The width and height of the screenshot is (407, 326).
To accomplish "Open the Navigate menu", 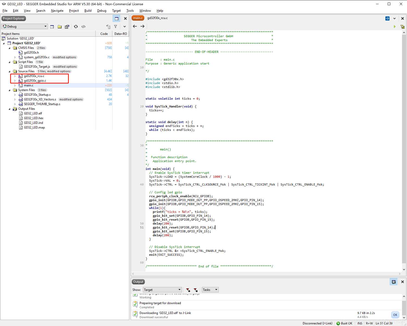I will tap(57, 11).
